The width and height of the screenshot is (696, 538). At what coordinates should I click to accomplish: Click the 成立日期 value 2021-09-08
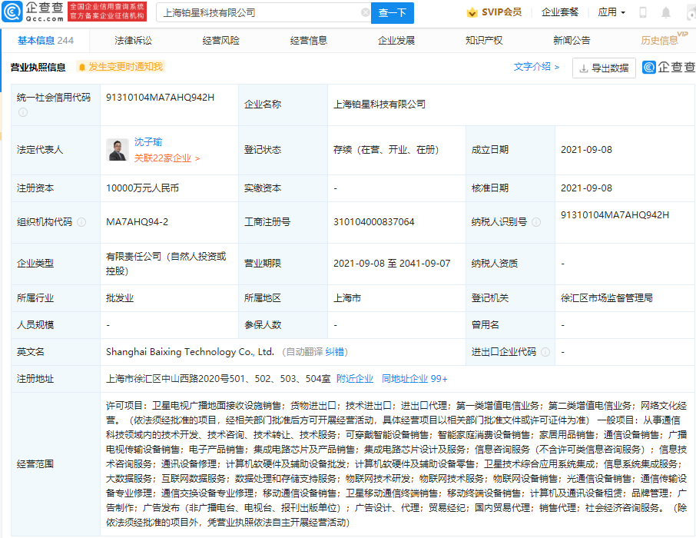(586, 150)
